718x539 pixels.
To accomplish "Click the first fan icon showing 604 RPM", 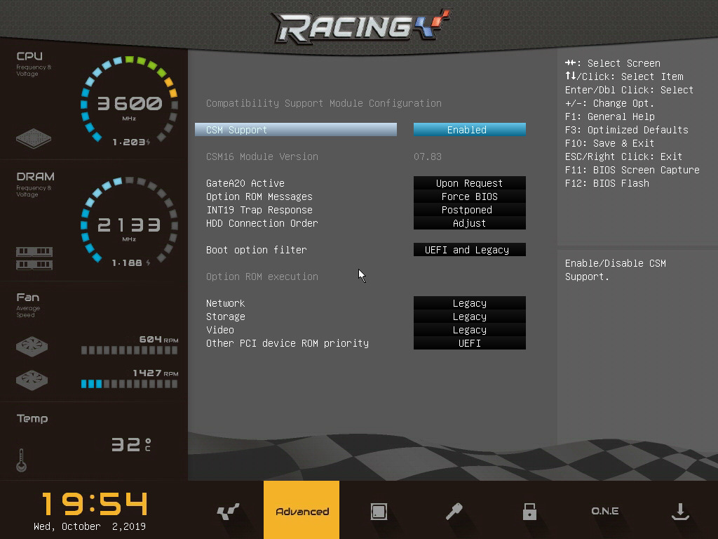I will tap(32, 347).
